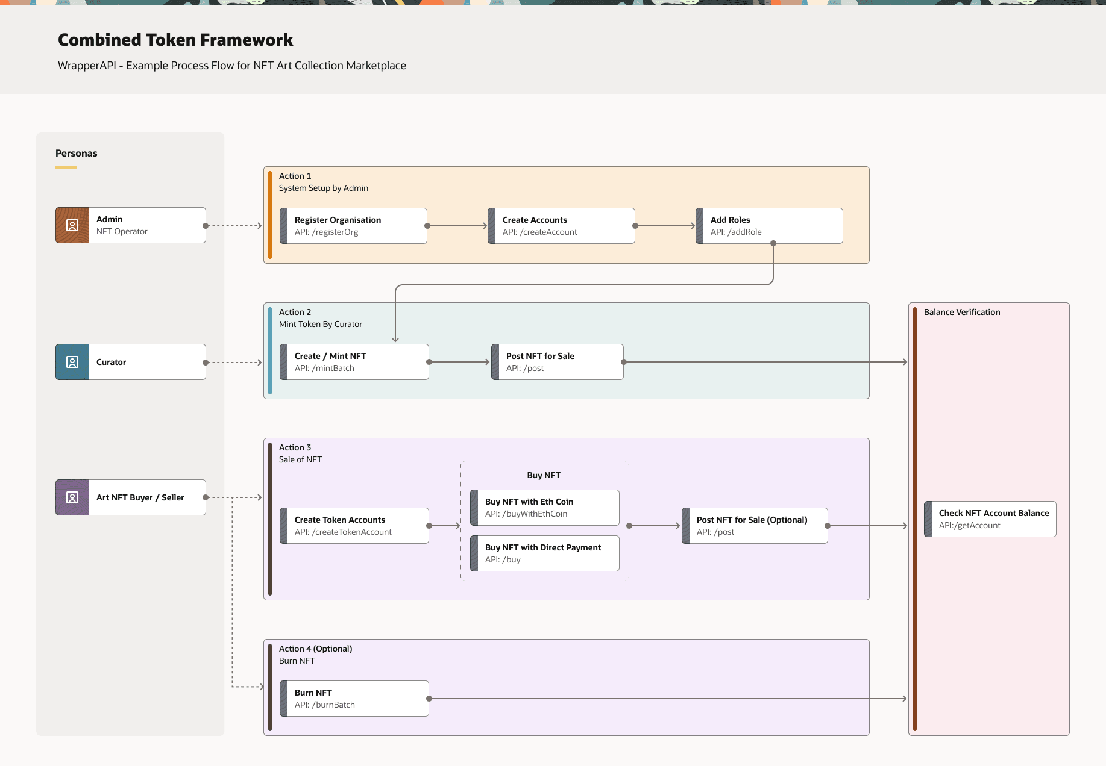Click the Post NFT for Sale step box

pyautogui.click(x=558, y=362)
